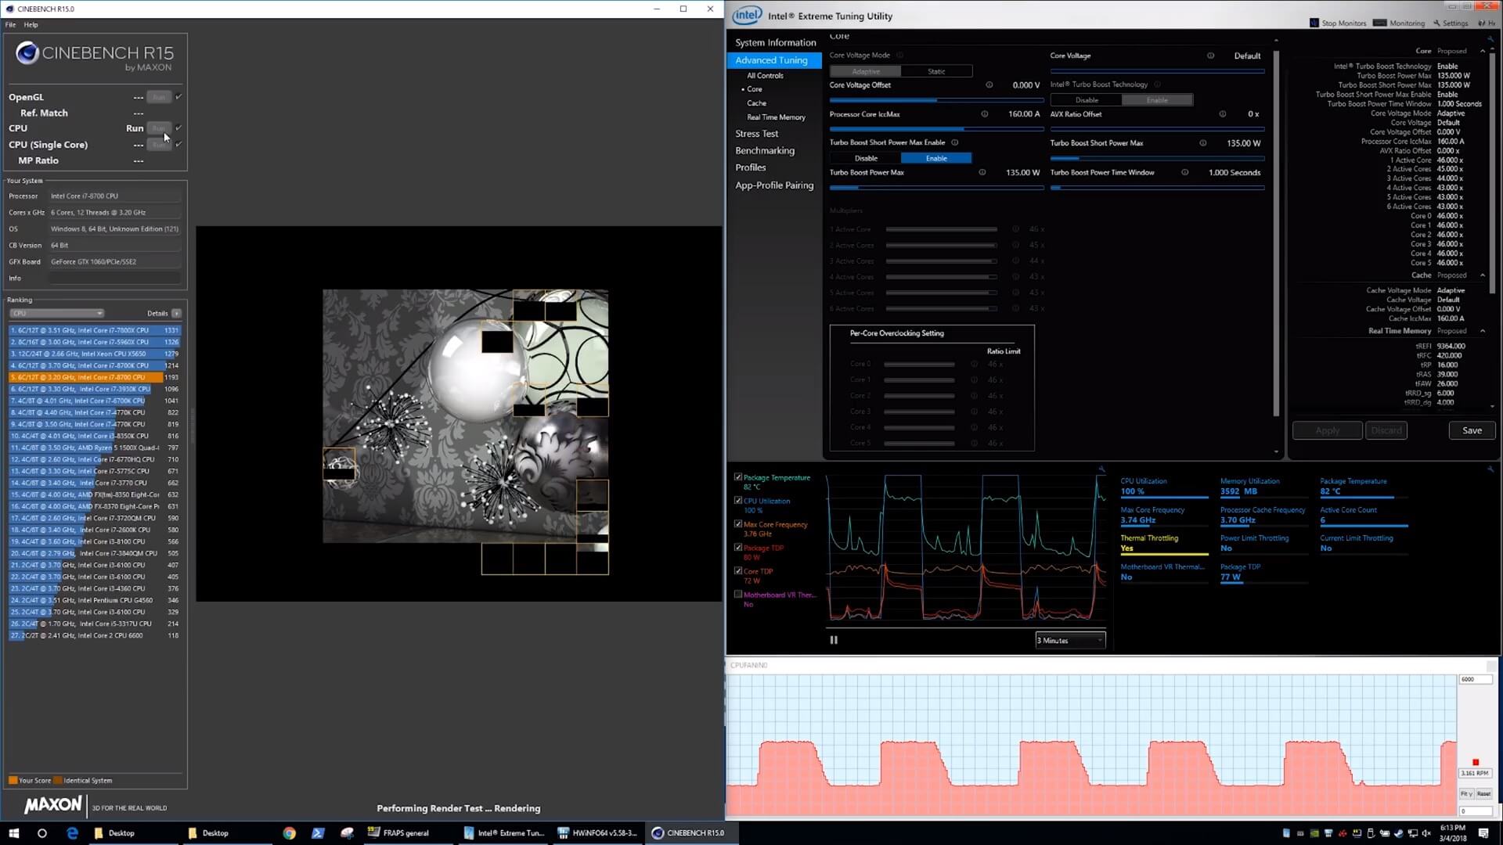Open the Monitoring toolbar icon
Viewport: 1503px width, 845px height.
pyautogui.click(x=1380, y=23)
